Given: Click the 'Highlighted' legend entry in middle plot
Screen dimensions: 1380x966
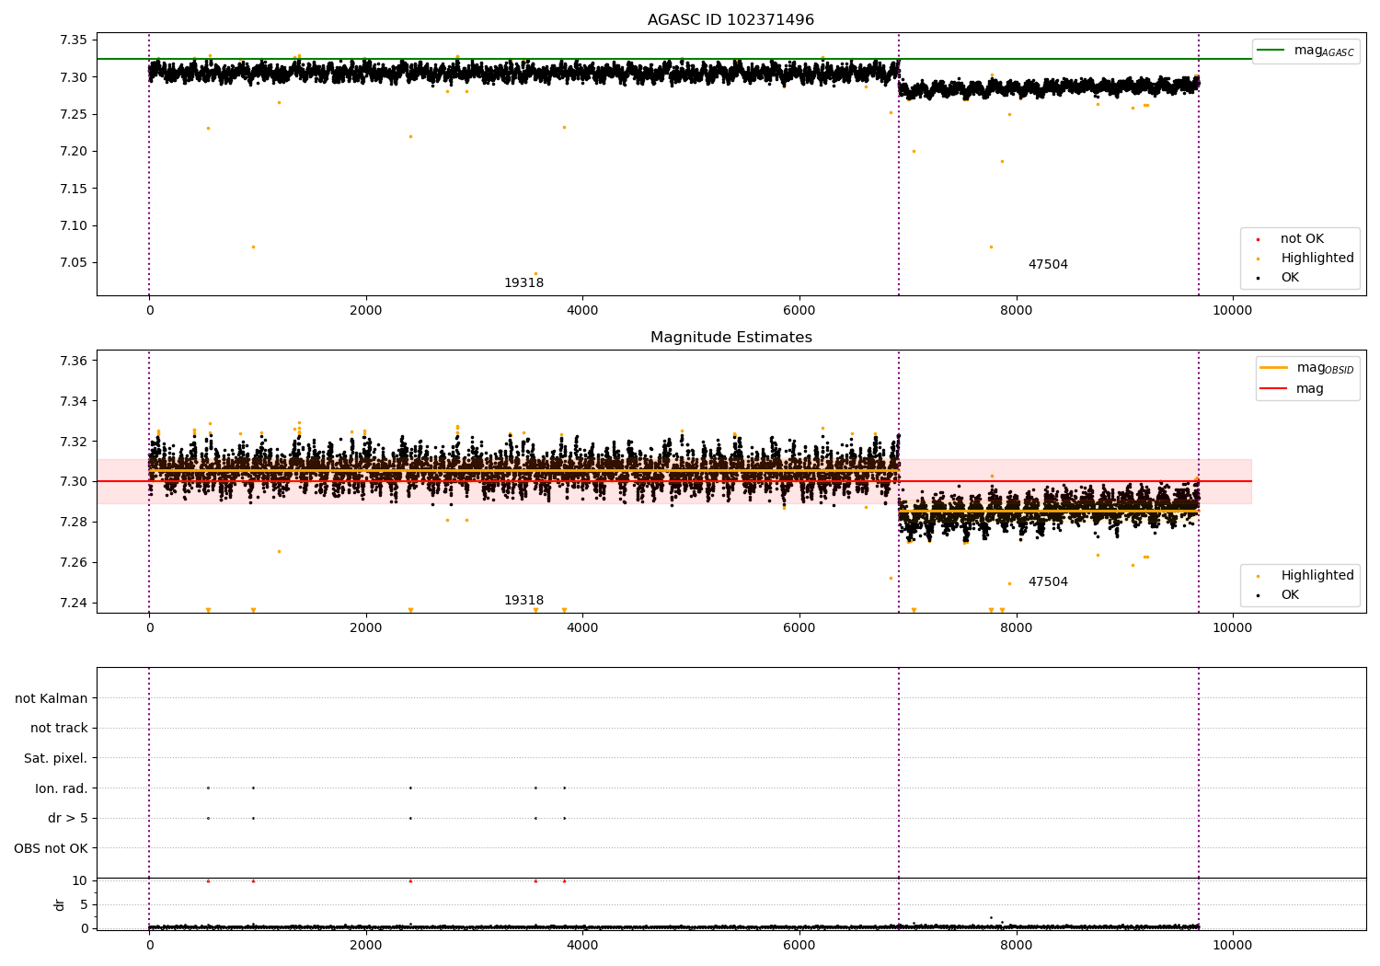Looking at the screenshot, I should 1305,576.
